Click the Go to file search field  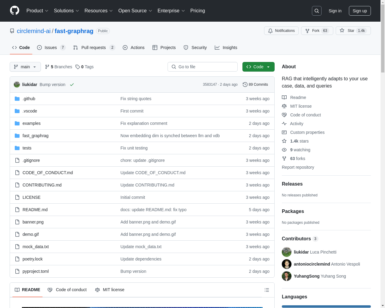[202, 67]
